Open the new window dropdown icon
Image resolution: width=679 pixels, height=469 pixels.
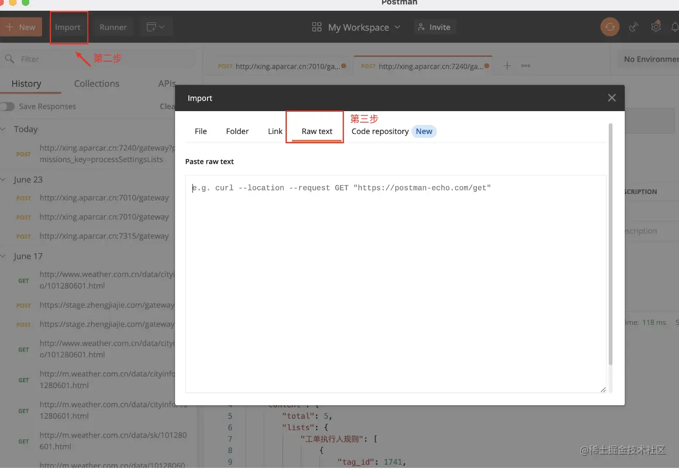(x=156, y=27)
